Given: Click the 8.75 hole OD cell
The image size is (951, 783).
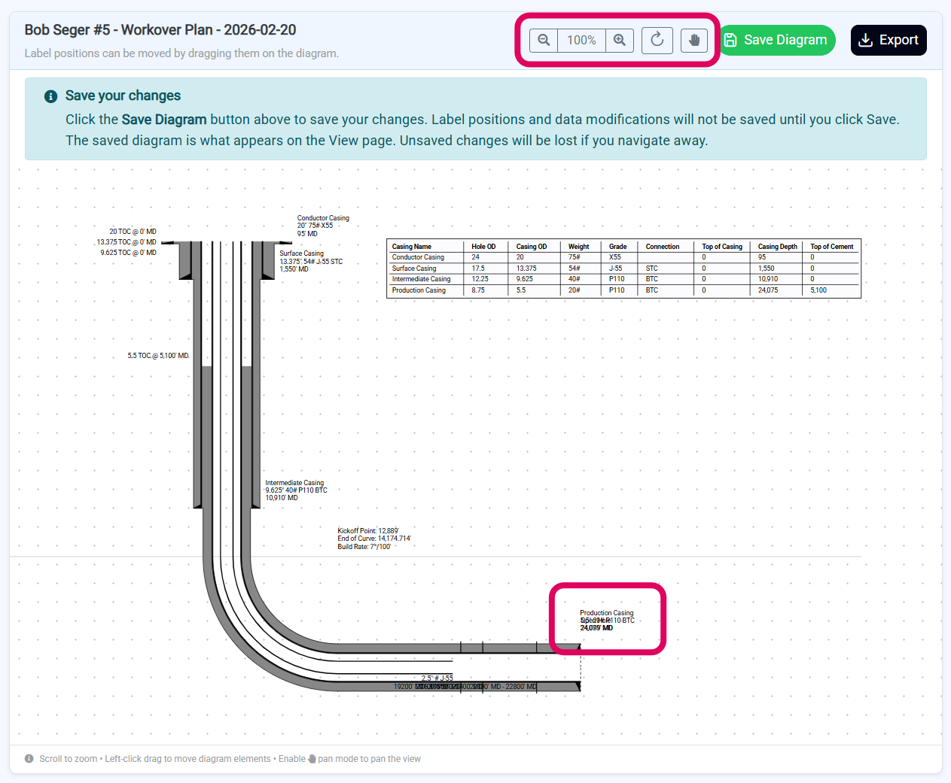Looking at the screenshot, I should pos(478,290).
